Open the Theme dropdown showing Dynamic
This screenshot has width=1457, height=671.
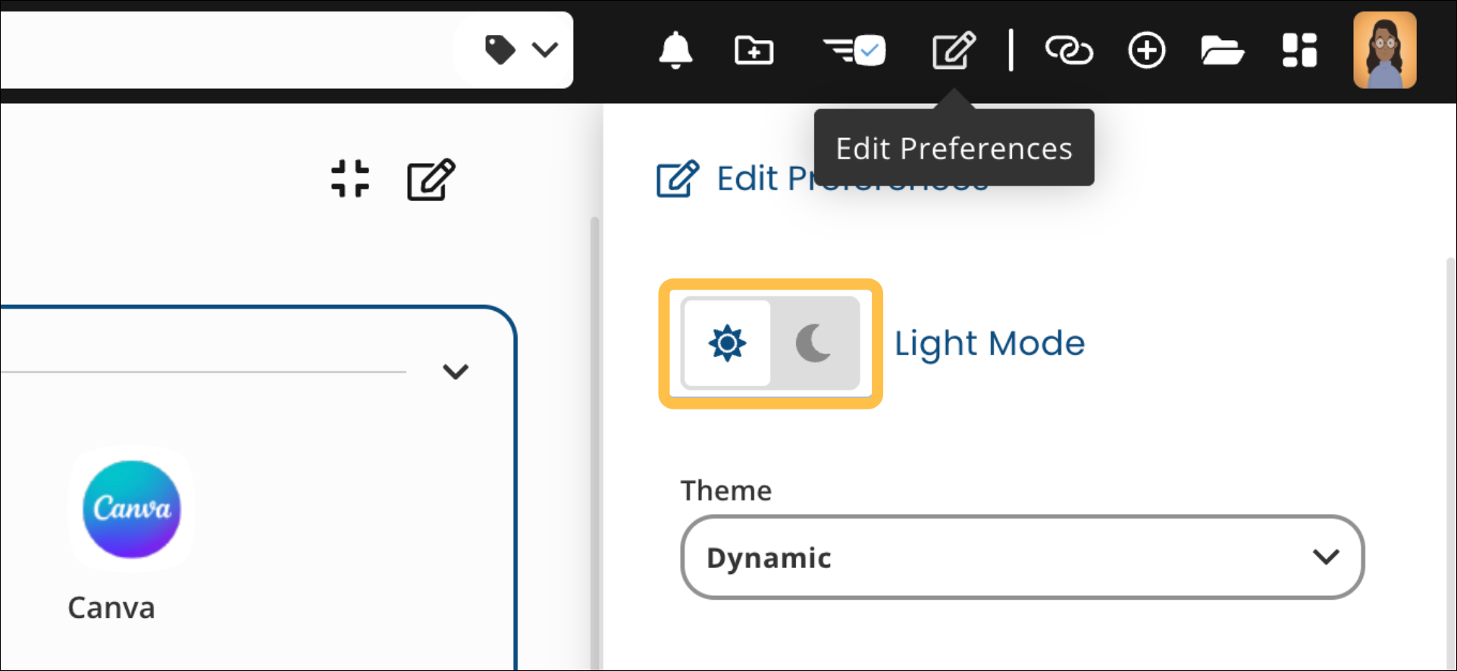point(1023,557)
